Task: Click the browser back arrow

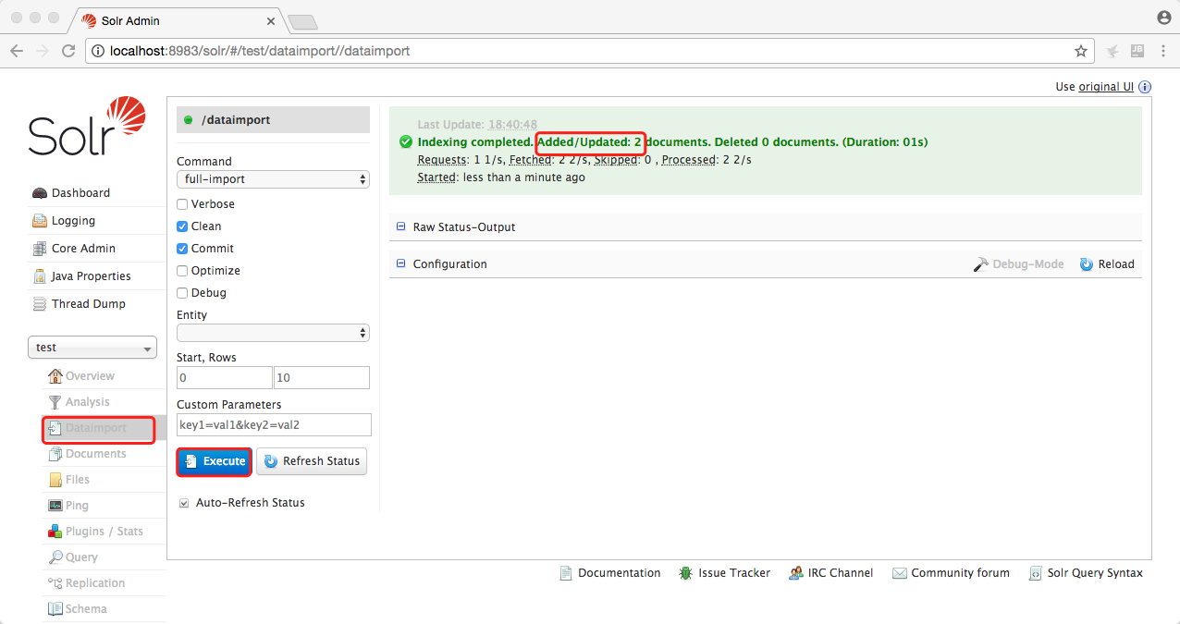Action: pyautogui.click(x=17, y=51)
